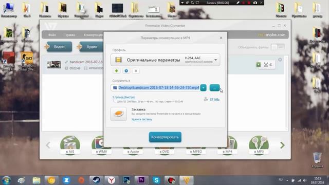Rename file using the pencil icon
329x185 pixels.
coord(66,62)
